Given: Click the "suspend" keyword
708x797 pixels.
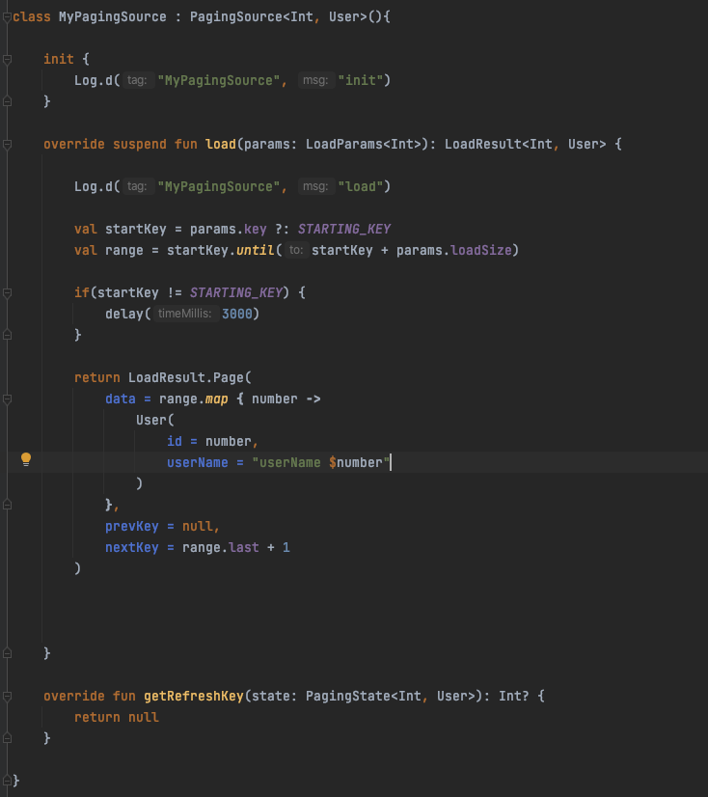Looking at the screenshot, I should pos(139,145).
